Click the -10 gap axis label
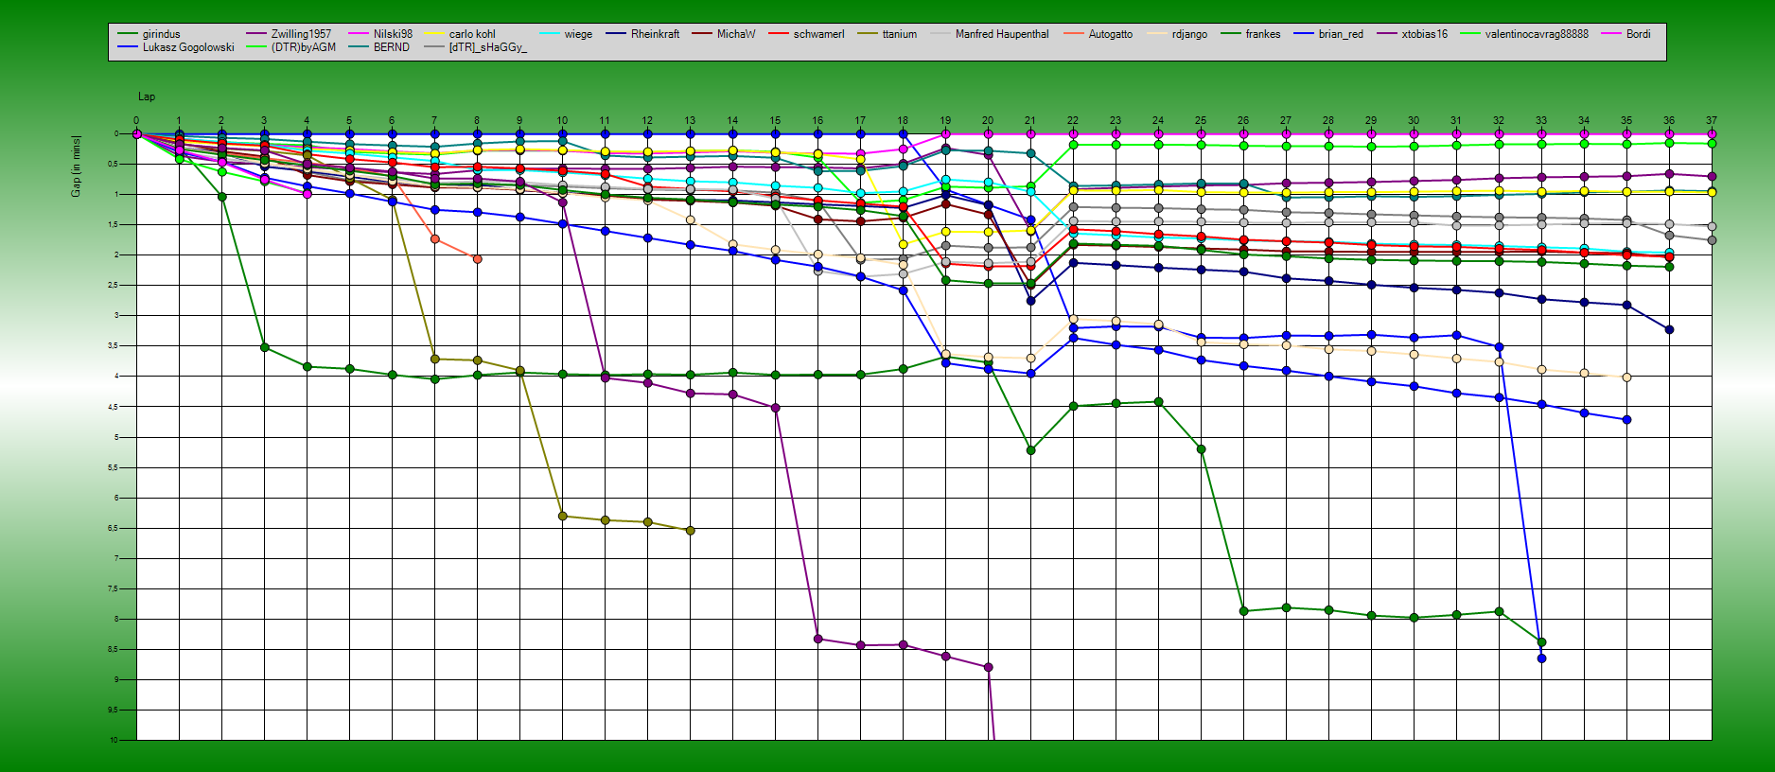The height and width of the screenshot is (772, 1775). coord(113,740)
